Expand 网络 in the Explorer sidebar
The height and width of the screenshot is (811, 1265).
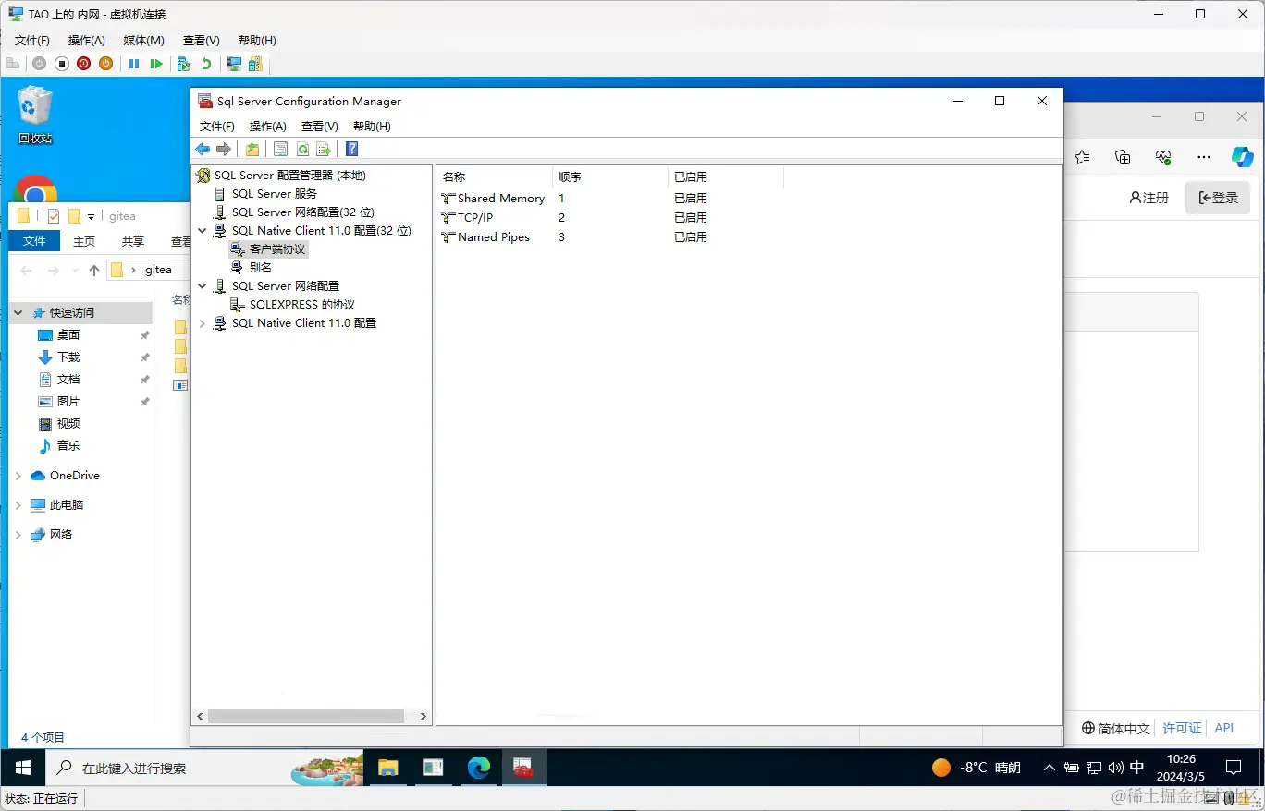click(x=18, y=535)
